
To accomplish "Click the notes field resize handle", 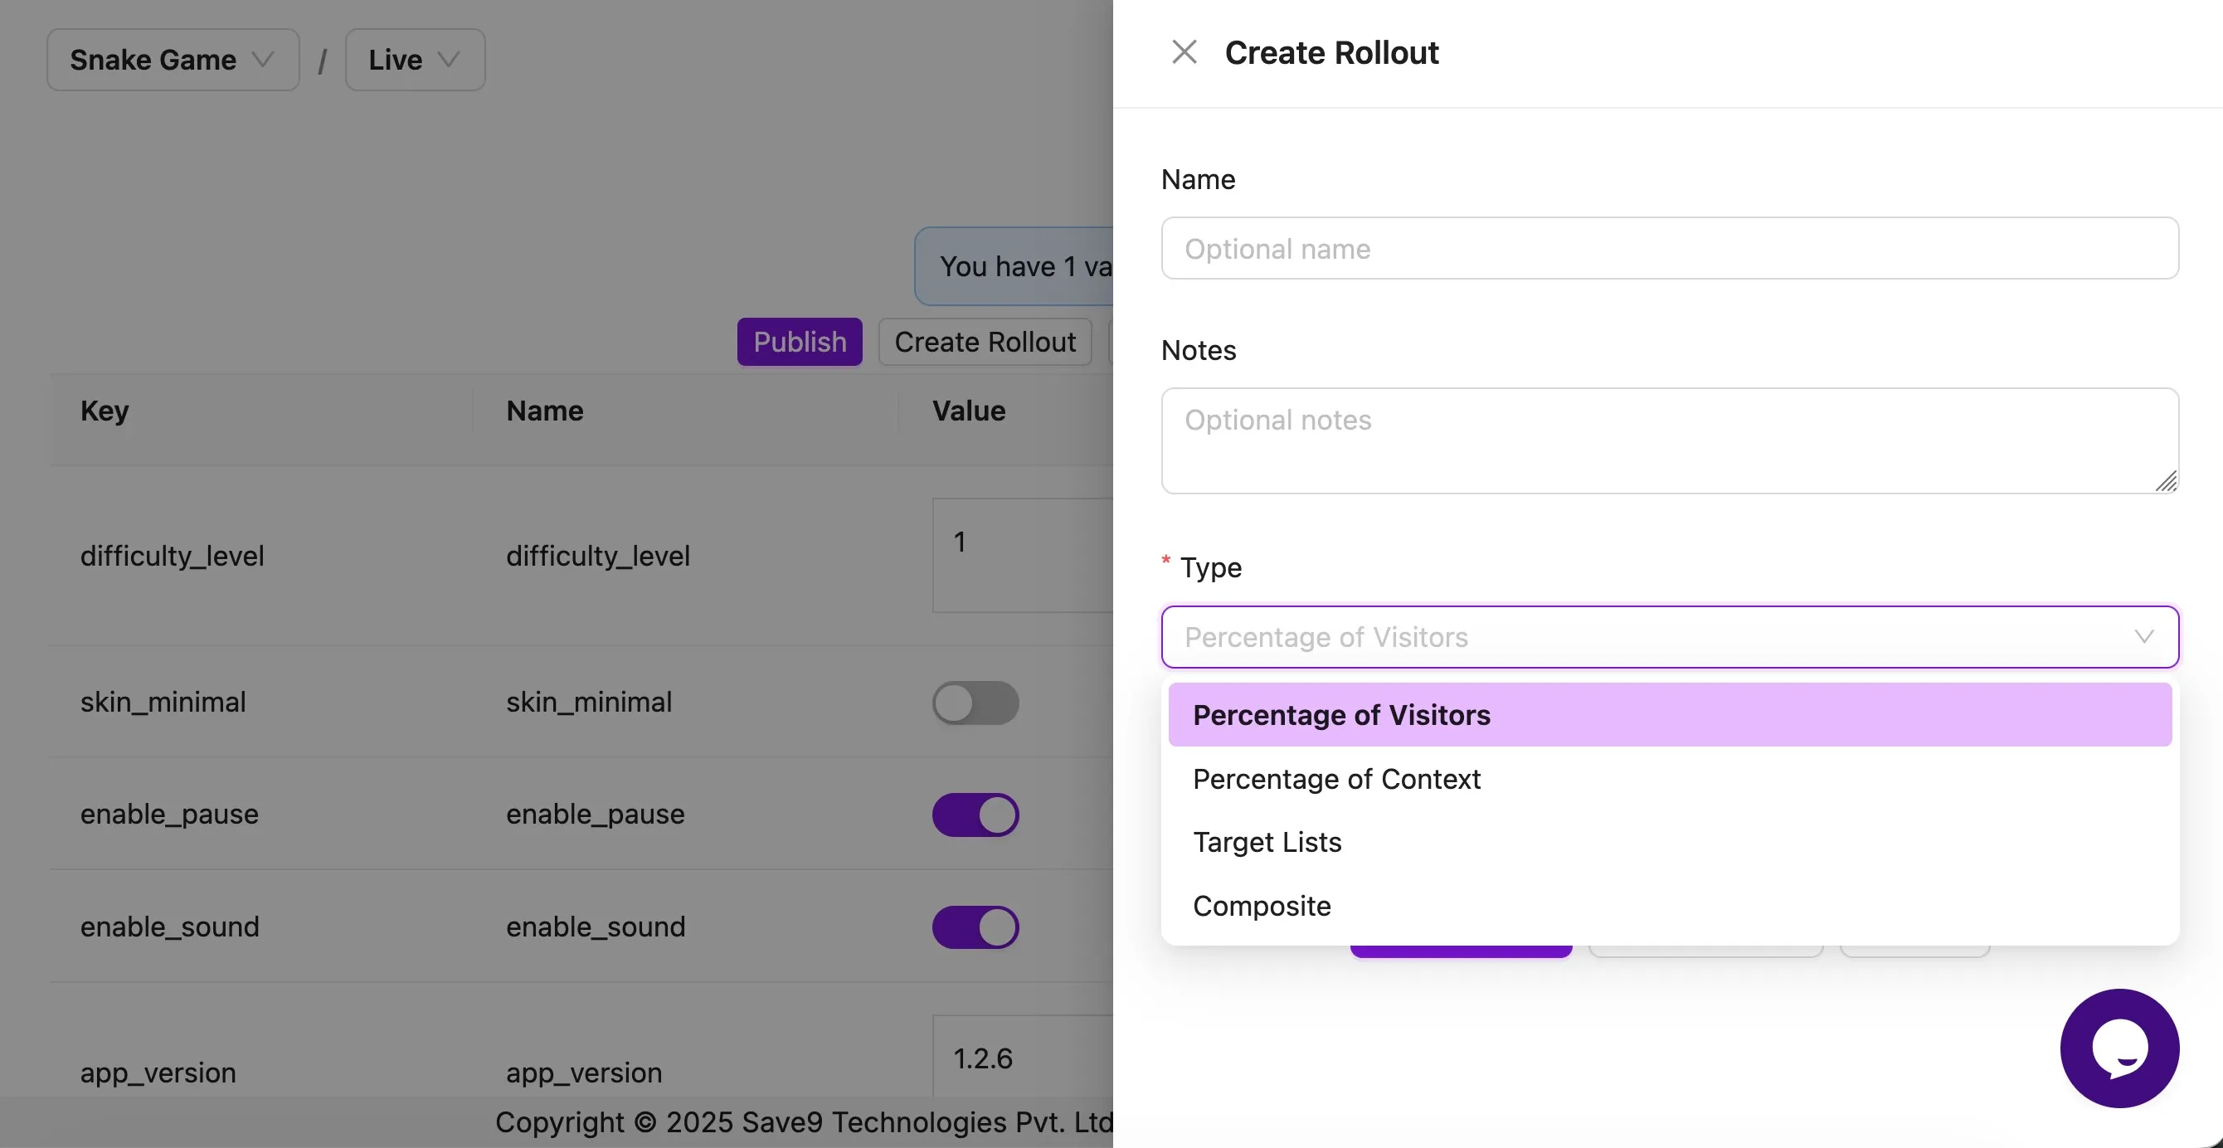I will click(2166, 481).
